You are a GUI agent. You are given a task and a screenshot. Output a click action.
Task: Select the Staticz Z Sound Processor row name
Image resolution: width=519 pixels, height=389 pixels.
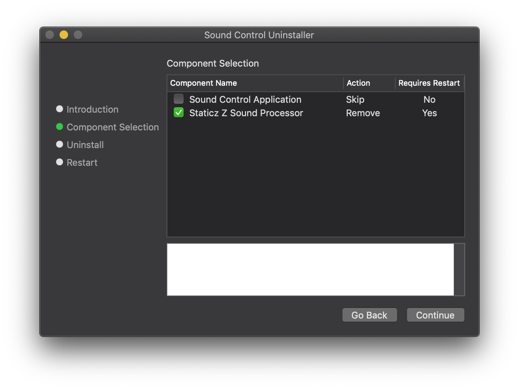point(246,113)
